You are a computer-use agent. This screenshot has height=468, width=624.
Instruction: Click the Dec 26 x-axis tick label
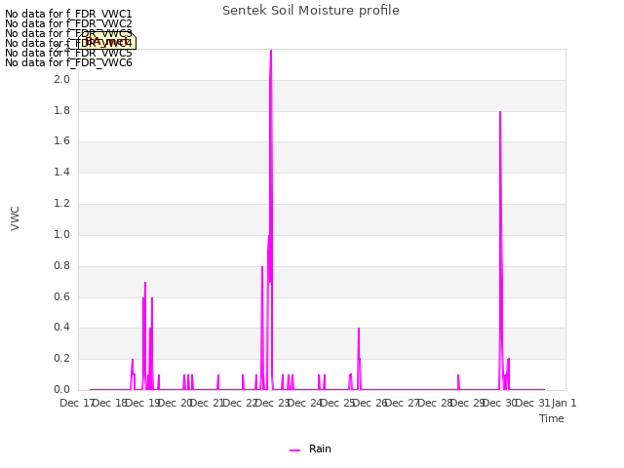coord(370,403)
